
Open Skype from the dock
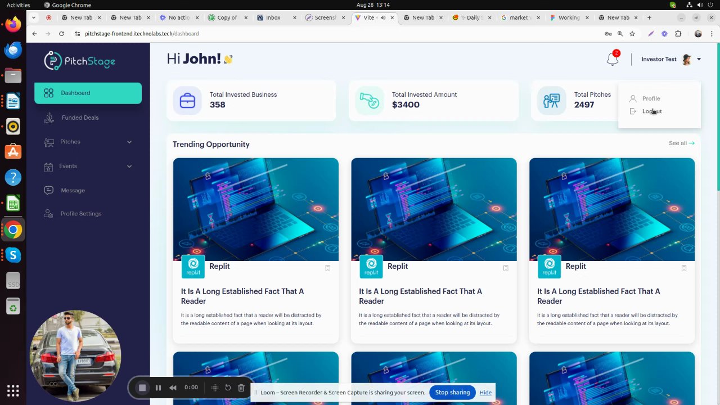(13, 255)
